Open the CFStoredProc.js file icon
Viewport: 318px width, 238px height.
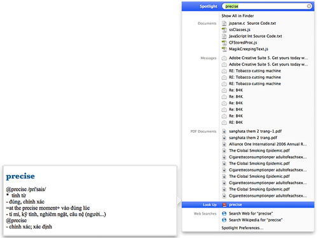pos(224,43)
